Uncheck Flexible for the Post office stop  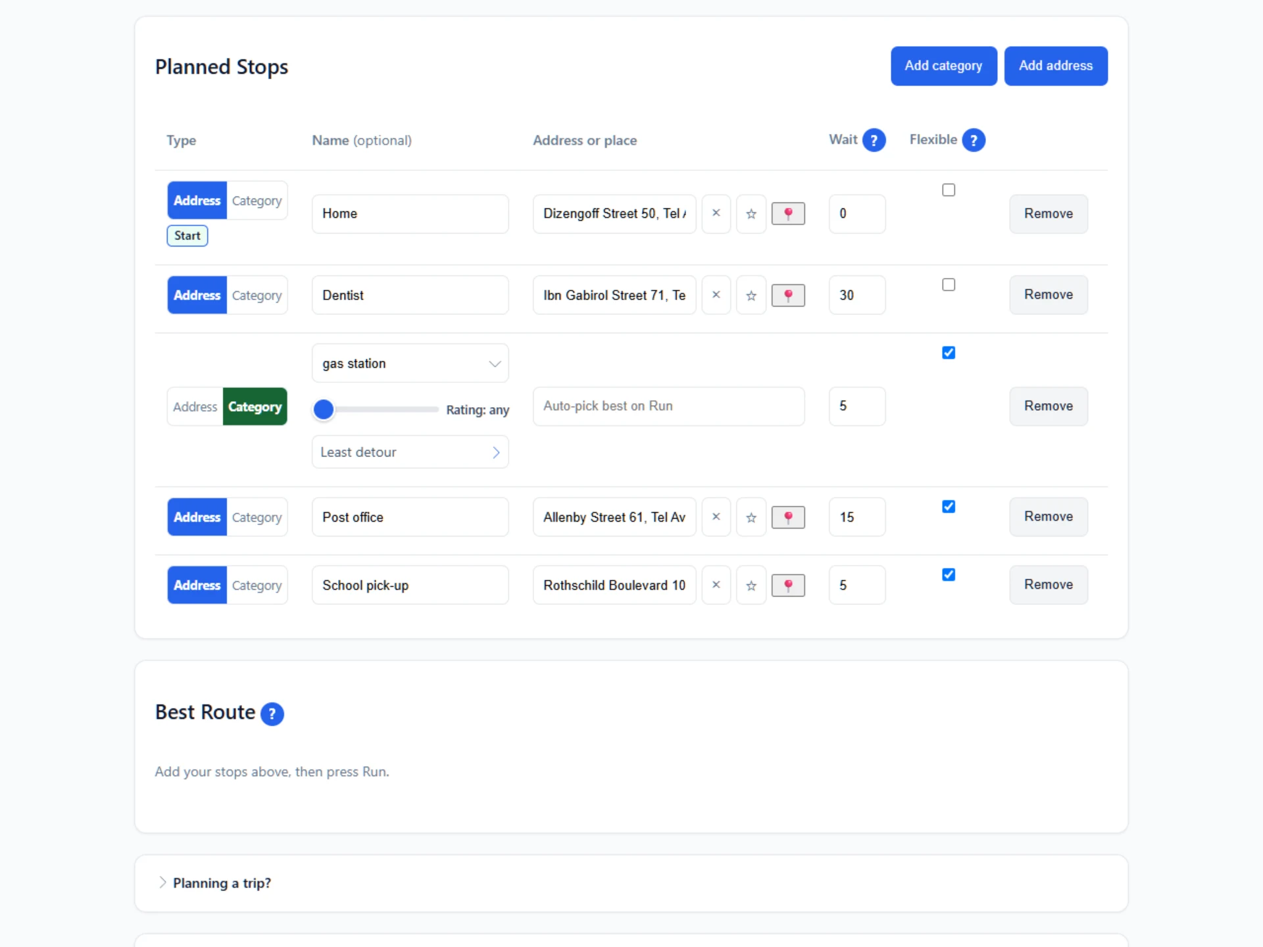949,507
